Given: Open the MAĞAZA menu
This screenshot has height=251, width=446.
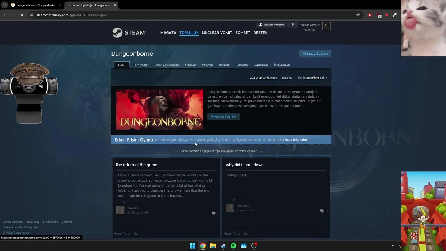Looking at the screenshot, I should tap(168, 33).
